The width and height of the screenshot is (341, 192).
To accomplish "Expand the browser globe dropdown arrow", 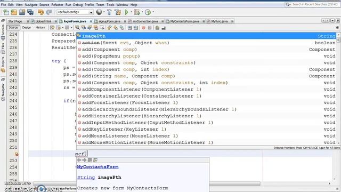I will coord(104,12).
